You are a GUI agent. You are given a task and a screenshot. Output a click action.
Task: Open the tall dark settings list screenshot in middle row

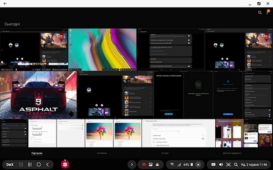258,95
